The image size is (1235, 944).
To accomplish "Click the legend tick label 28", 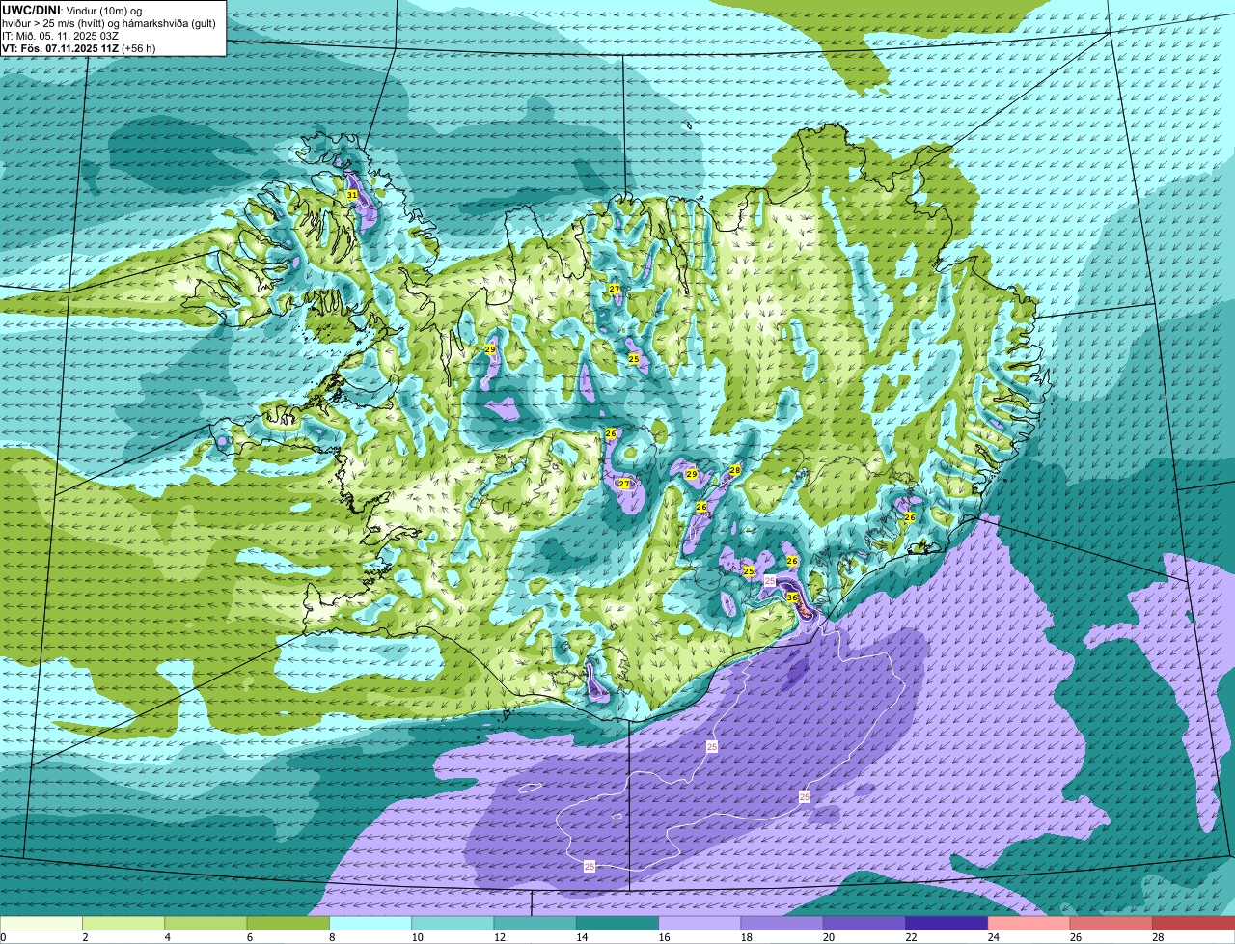I will pos(1158,937).
